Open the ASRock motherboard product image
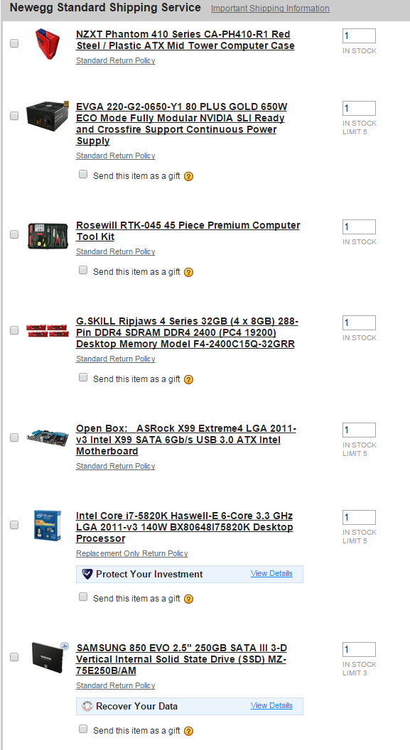This screenshot has height=750, width=410. pyautogui.click(x=48, y=437)
